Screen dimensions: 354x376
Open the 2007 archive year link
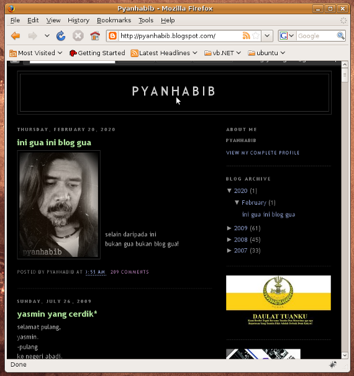[240, 251]
